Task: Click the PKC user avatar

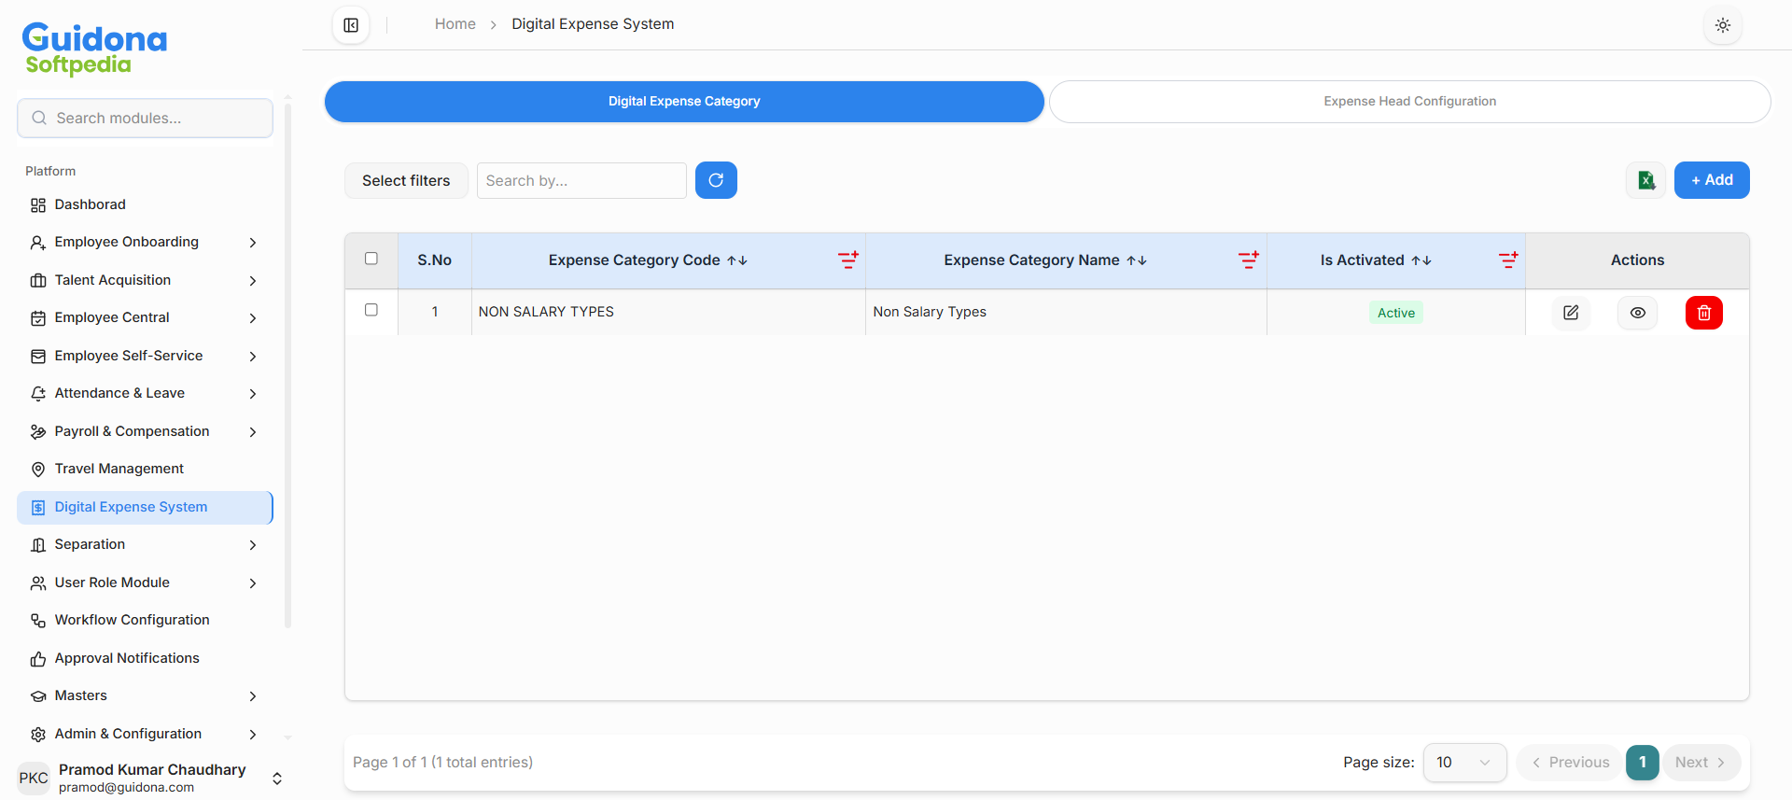Action: tap(34, 779)
